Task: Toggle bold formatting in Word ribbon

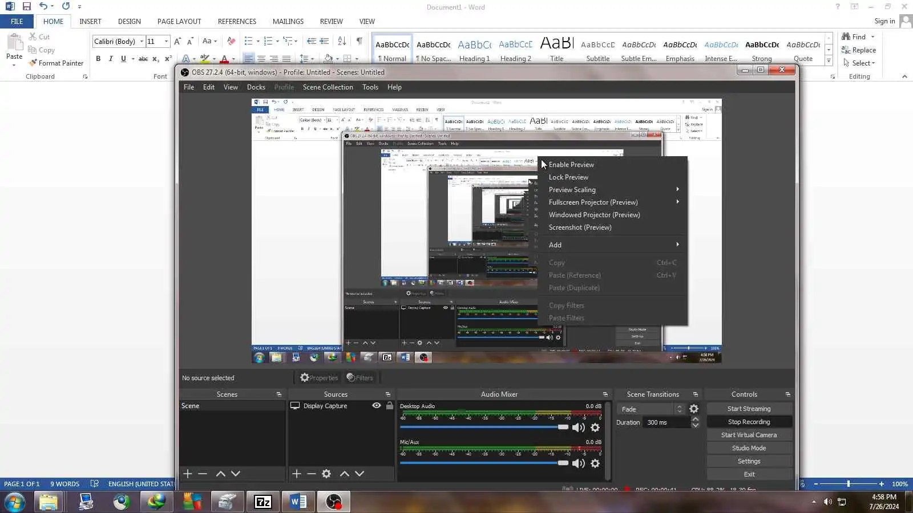Action: (98, 58)
